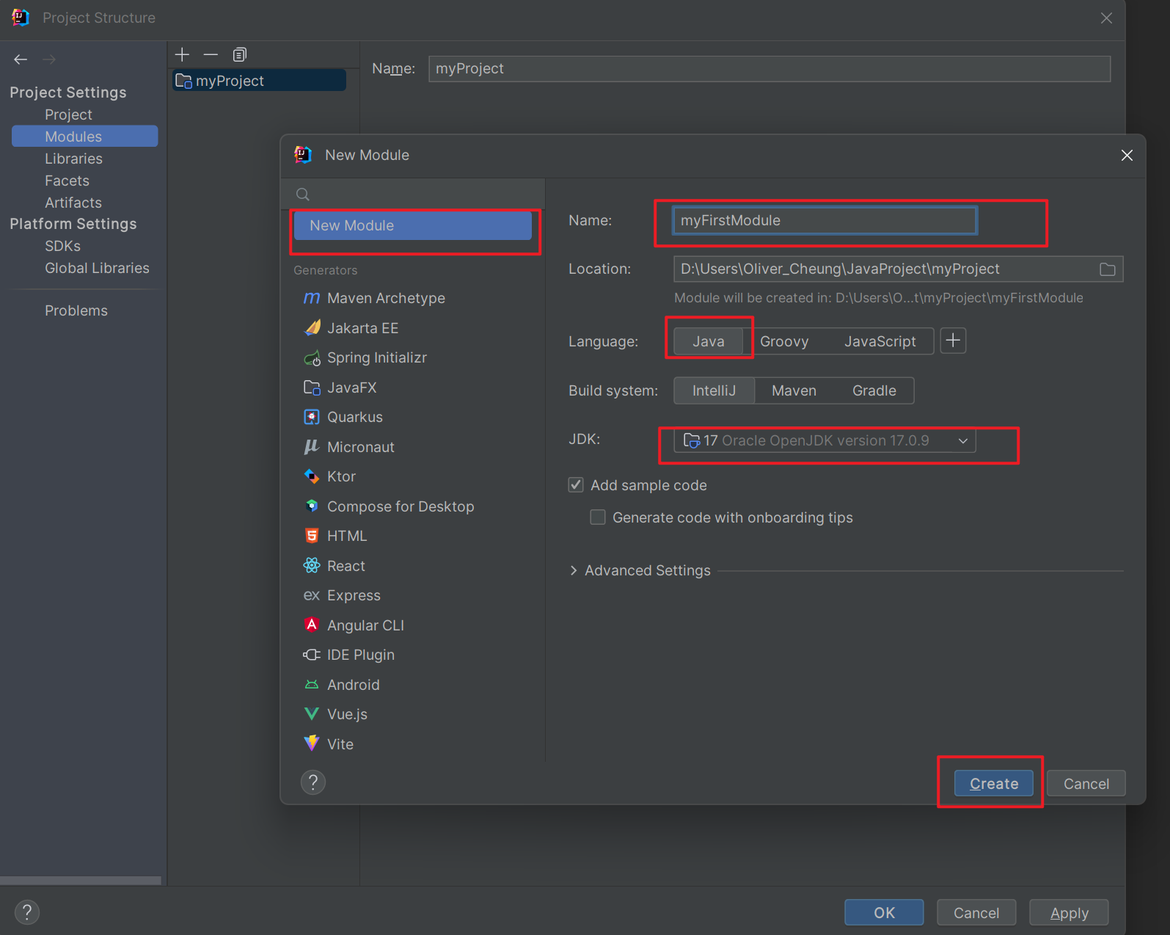Choose Maven build system
This screenshot has width=1170, height=935.
click(x=794, y=390)
